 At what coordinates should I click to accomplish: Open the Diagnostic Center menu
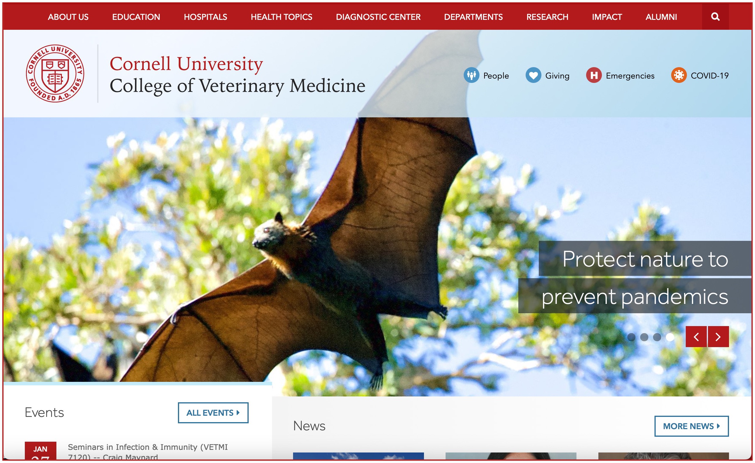tap(378, 17)
